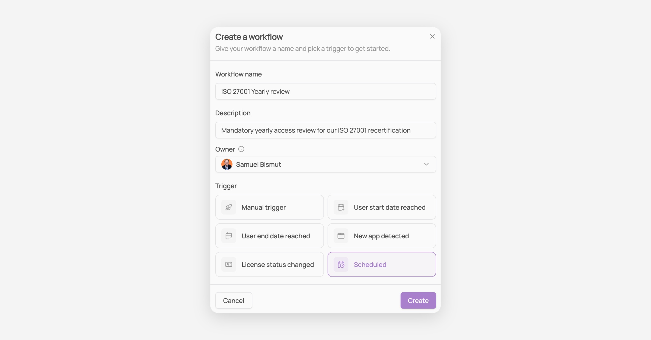Click the Create button
This screenshot has height=340, width=651.
pyautogui.click(x=418, y=300)
